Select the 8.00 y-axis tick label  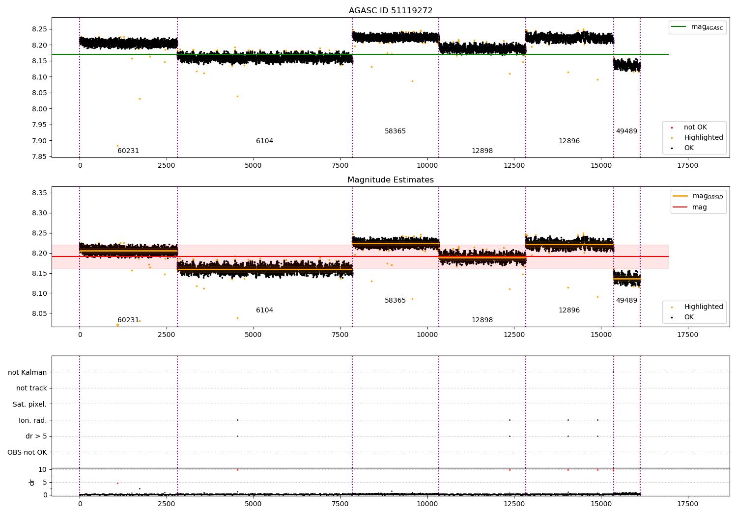tap(39, 109)
